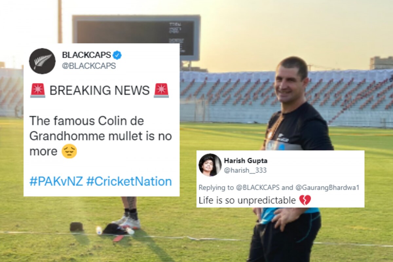This screenshot has width=393, height=262.
Task: Open the BLACKCAPS account display name
Action: click(86, 55)
